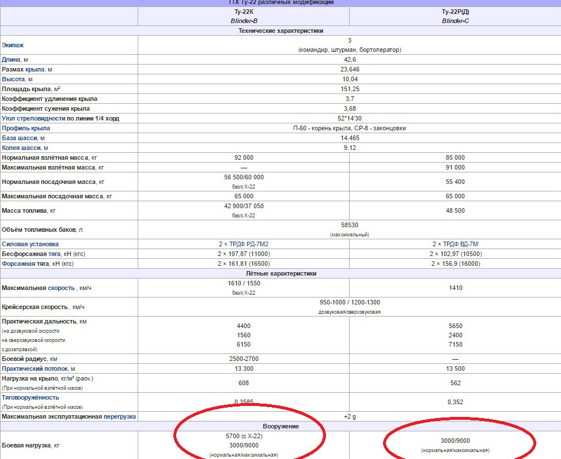This screenshot has width=561, height=459.
Task: Click the Длина link
Action: (11, 59)
